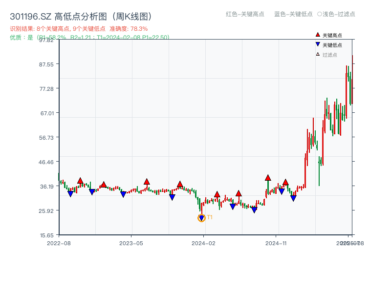Click the 77.28 price axis label
Image resolution: width=391 pixels, height=293 pixels.
pyautogui.click(x=46, y=89)
